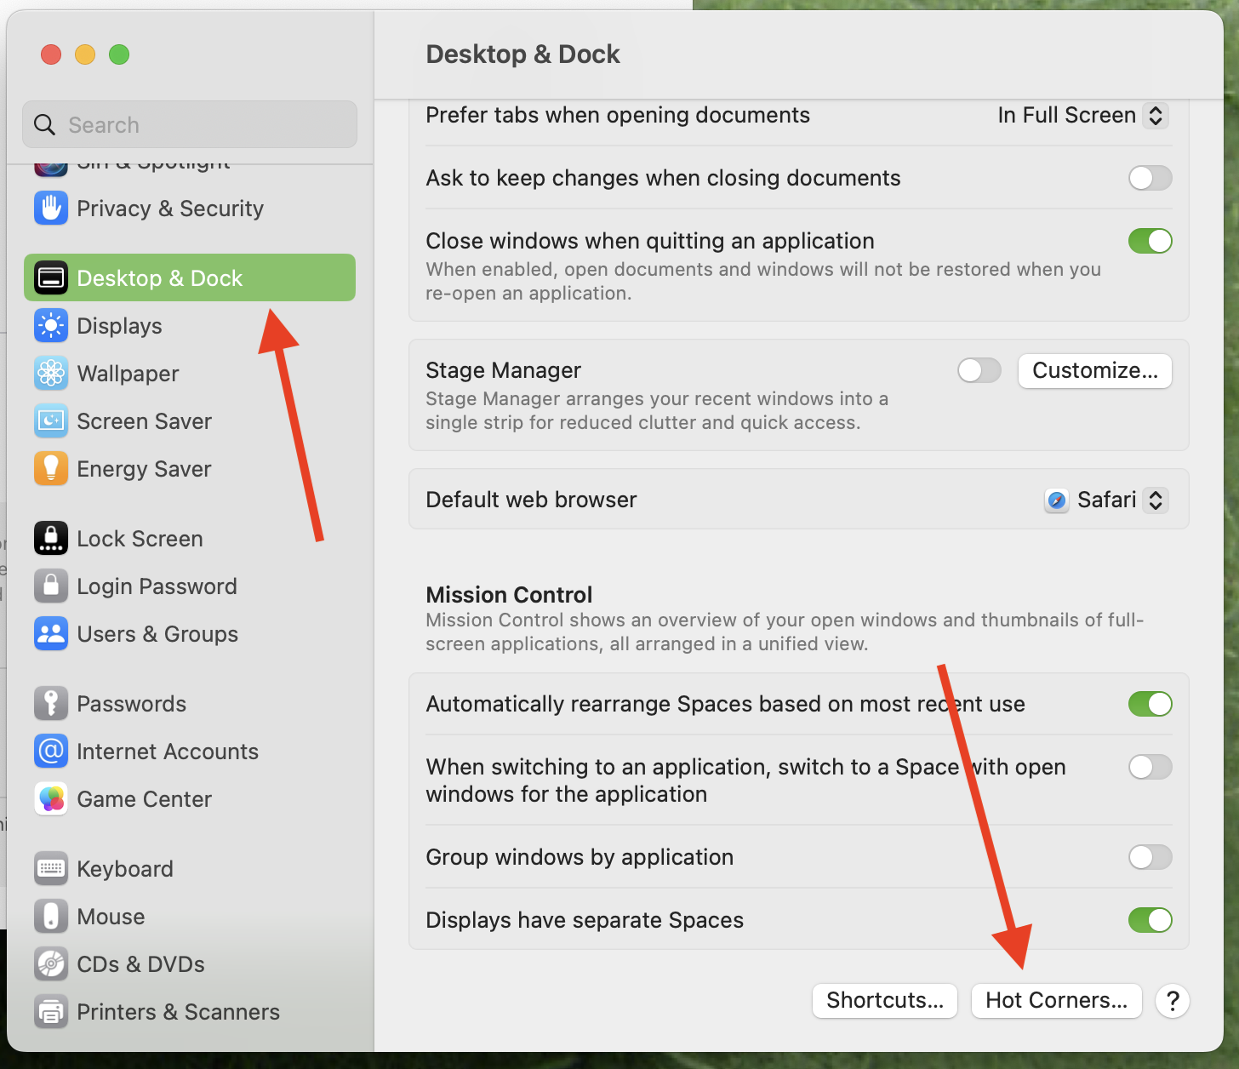Click the Privacy & Security hand icon
The width and height of the screenshot is (1239, 1069).
click(51, 209)
